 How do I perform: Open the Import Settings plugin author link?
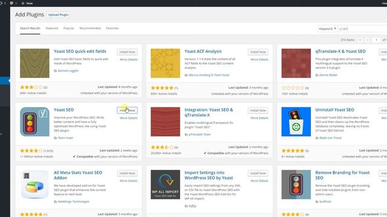192,206
